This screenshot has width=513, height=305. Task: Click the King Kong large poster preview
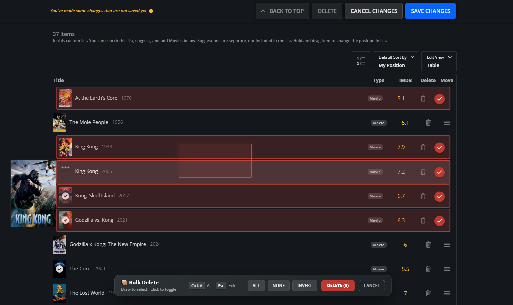(x=33, y=193)
